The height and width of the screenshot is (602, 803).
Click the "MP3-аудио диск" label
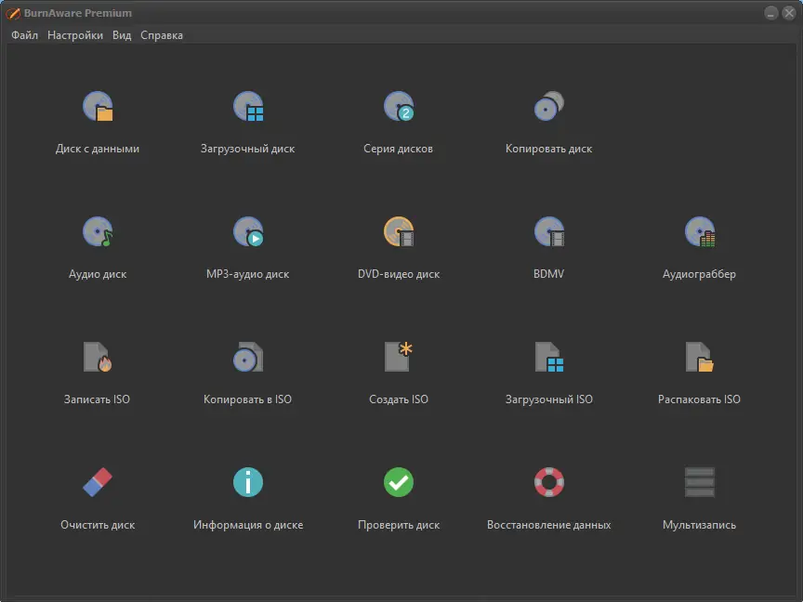(x=248, y=274)
